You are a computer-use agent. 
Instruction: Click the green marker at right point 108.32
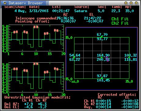pyautogui.click(x=129, y=57)
